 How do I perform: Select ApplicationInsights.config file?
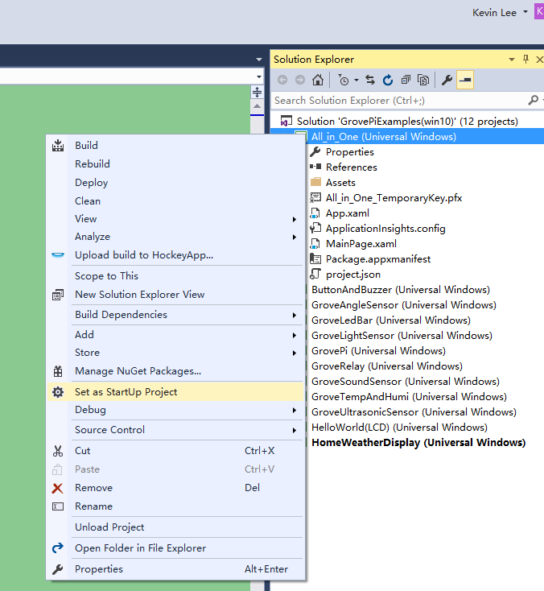(385, 229)
